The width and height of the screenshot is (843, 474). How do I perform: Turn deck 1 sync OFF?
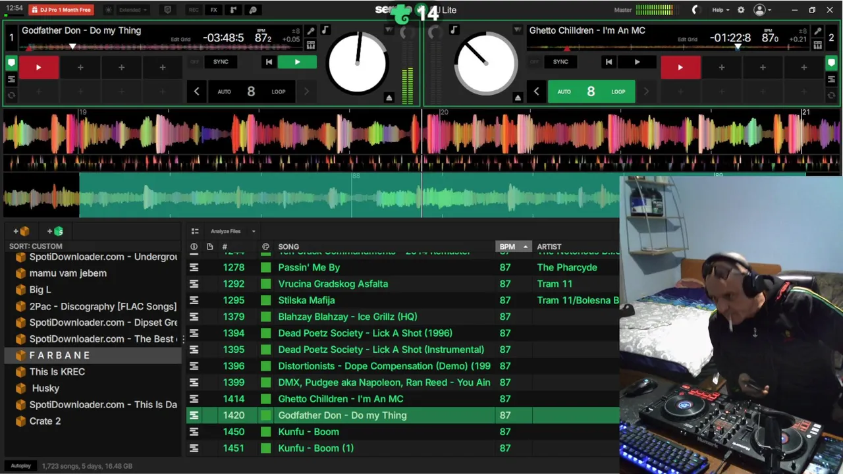click(194, 62)
